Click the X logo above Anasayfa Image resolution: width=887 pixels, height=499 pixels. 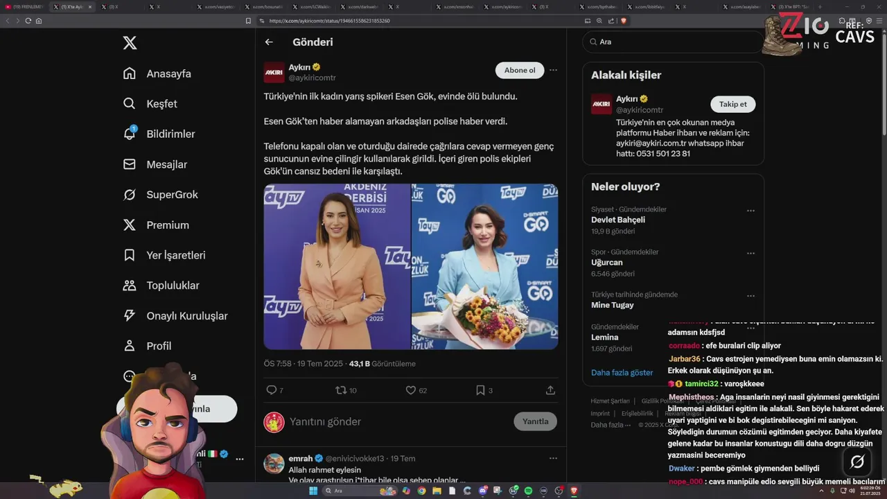point(130,43)
